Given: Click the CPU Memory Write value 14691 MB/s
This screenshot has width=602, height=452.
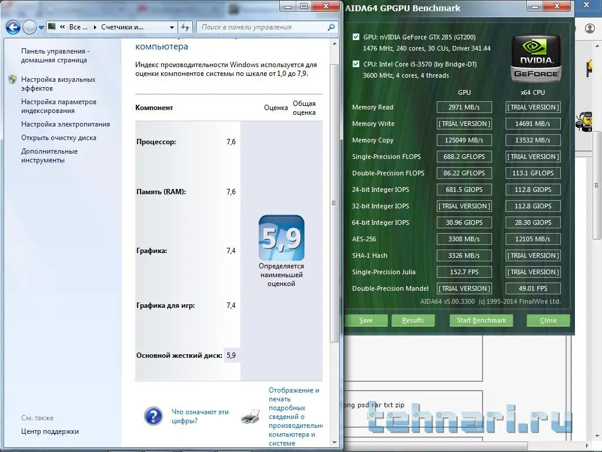Looking at the screenshot, I should point(533,124).
